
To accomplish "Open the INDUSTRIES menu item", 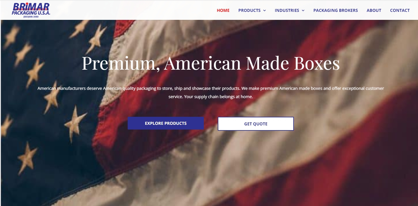I will (x=287, y=10).
